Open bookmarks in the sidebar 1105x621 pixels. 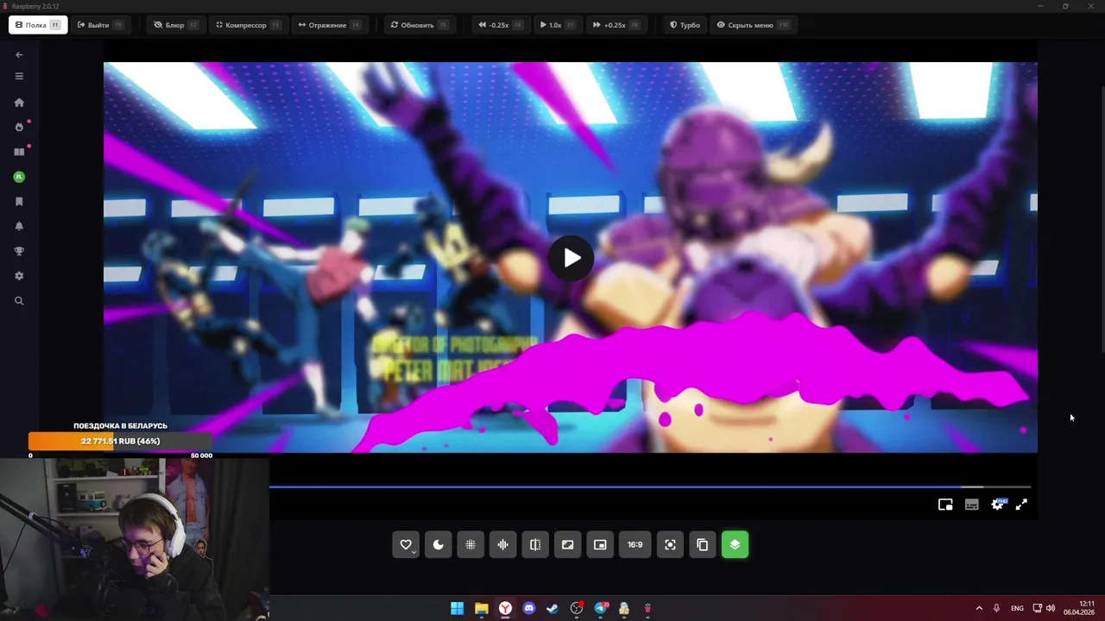click(19, 202)
